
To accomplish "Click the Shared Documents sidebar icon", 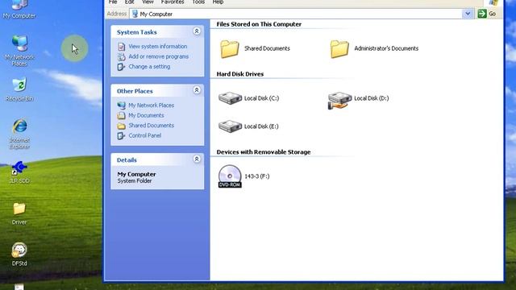I will (121, 126).
